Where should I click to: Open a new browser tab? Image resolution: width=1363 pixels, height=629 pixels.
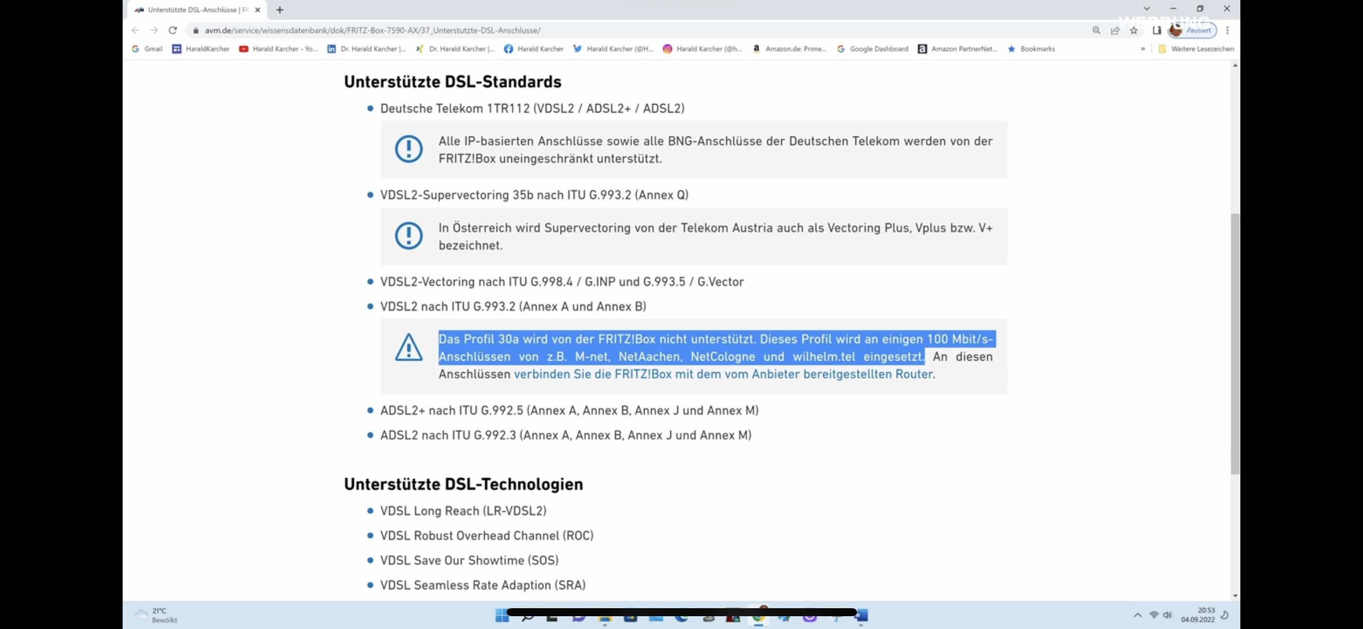[x=279, y=10]
